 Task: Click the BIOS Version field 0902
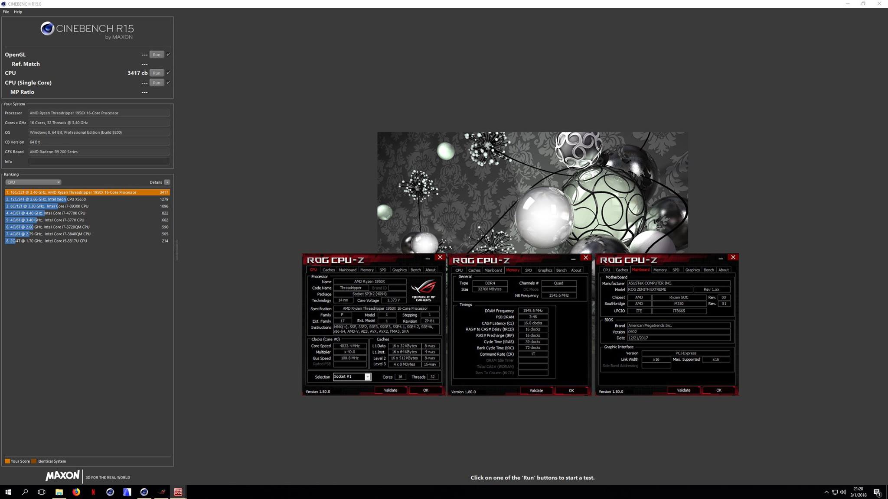pos(679,332)
